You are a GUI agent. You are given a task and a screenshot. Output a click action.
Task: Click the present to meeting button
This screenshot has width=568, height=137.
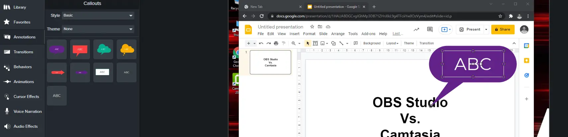446,29
